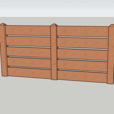Select the bottom board of right panel
The height and width of the screenshot is (114, 114).
pos(82,77)
